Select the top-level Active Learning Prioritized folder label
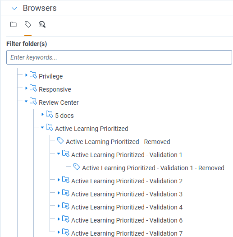Image resolution: width=233 pixels, height=237 pixels. pos(91,129)
